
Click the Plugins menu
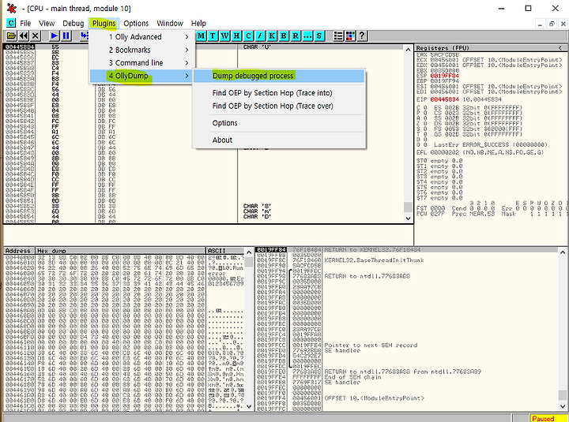pyautogui.click(x=104, y=23)
